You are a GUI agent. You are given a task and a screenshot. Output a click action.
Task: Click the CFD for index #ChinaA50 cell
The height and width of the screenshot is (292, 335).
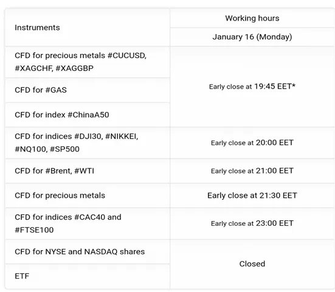pyautogui.click(x=88, y=115)
